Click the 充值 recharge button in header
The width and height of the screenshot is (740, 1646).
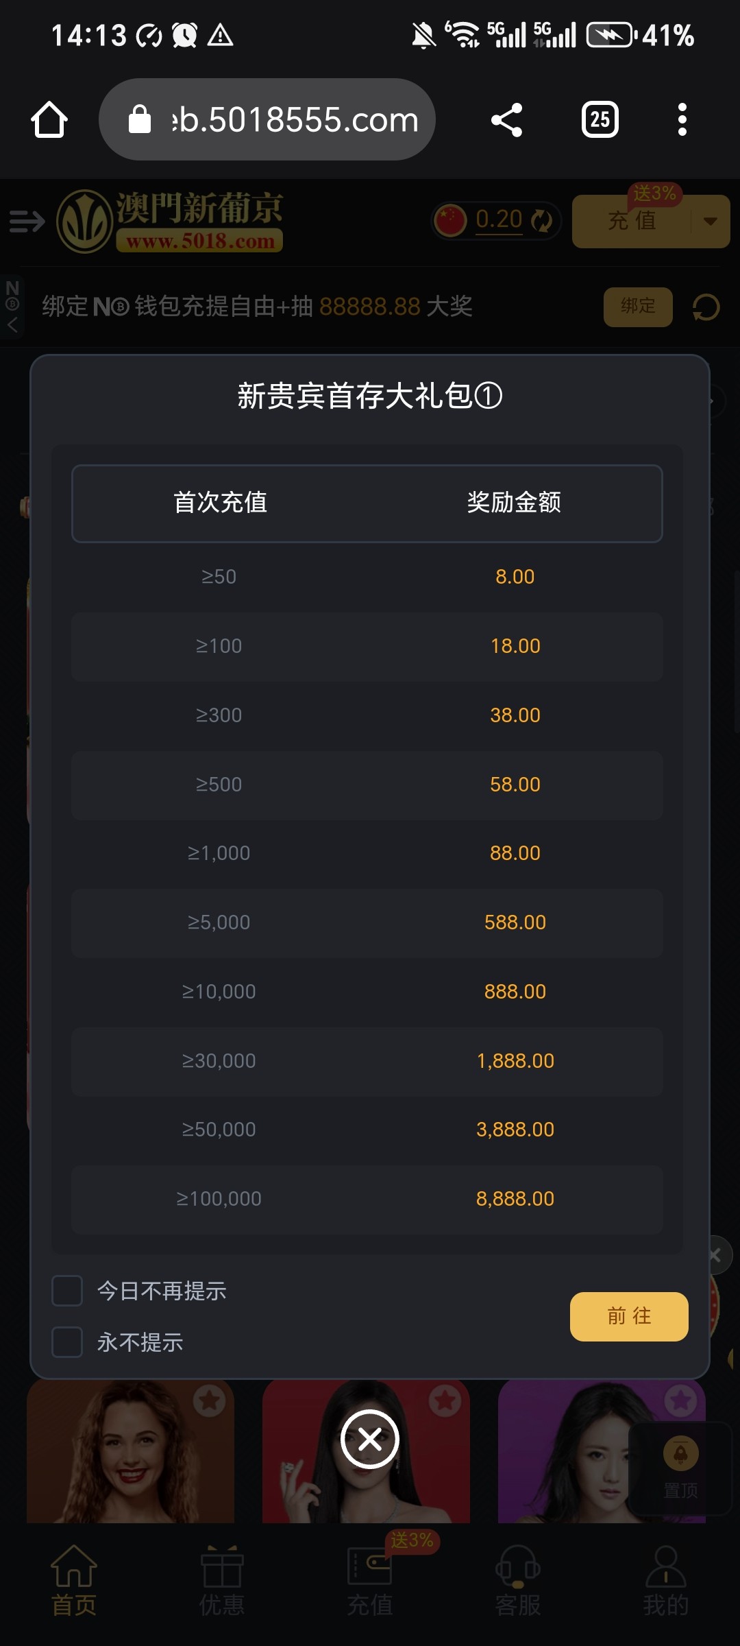(x=632, y=221)
